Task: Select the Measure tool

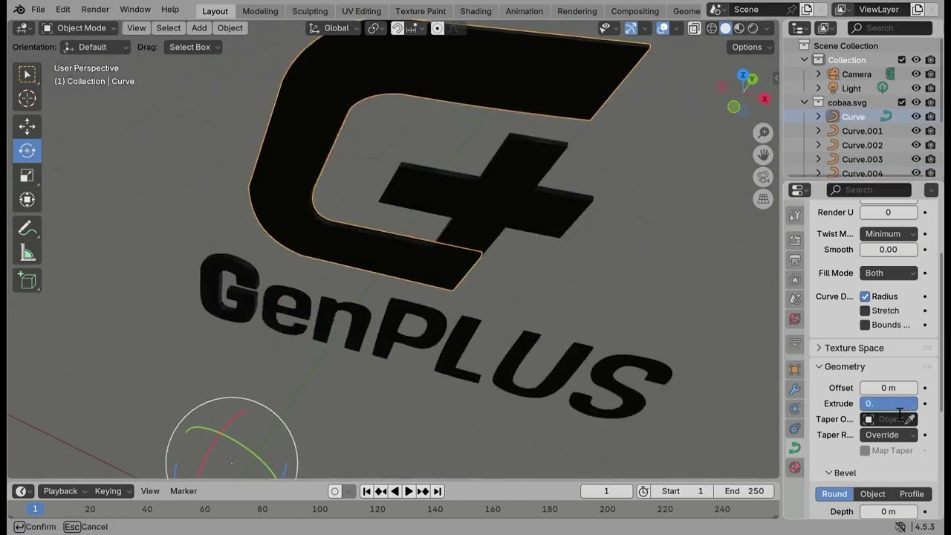Action: click(27, 253)
